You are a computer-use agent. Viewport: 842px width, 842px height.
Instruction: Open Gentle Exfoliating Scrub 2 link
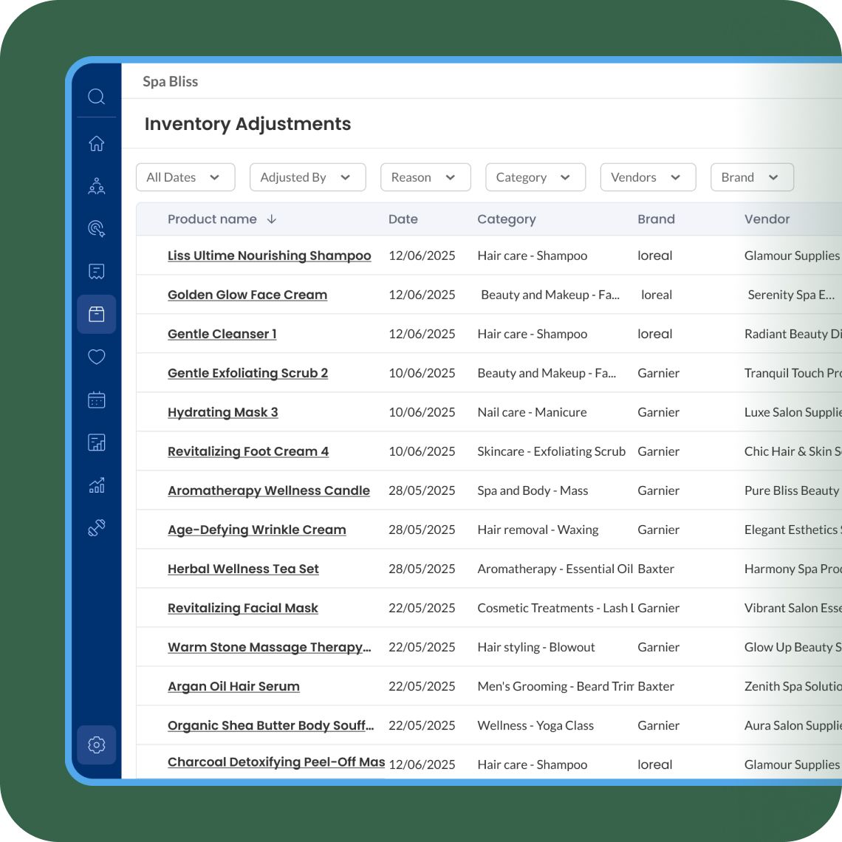(247, 373)
